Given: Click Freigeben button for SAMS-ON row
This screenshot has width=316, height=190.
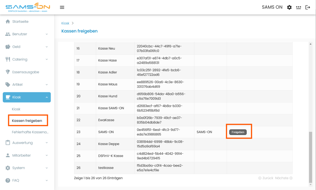Looking at the screenshot, I should coord(238,132).
